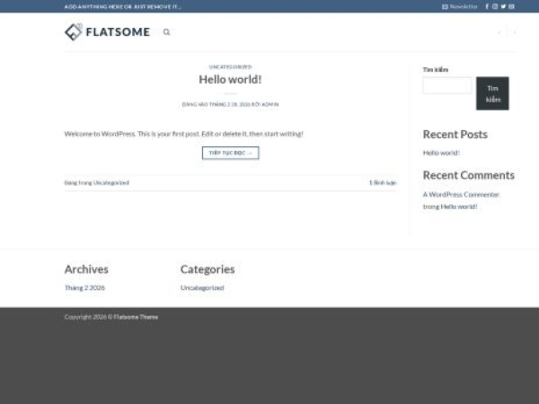The height and width of the screenshot is (404, 539).
Task: Click the Hello world! post title
Action: (230, 79)
